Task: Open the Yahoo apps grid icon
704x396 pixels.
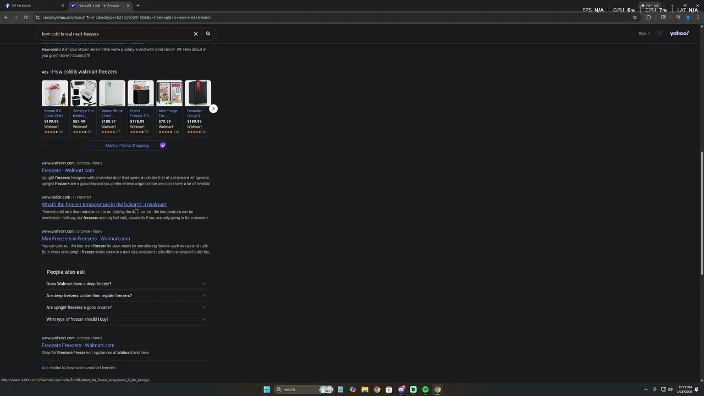Action: point(659,34)
